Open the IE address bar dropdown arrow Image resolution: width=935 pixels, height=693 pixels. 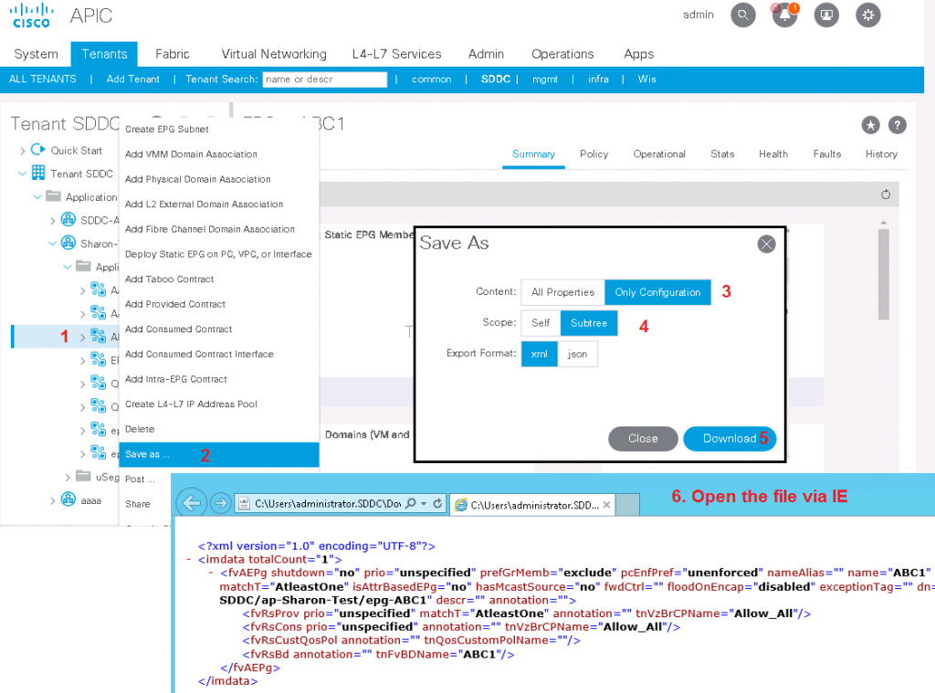tap(424, 504)
